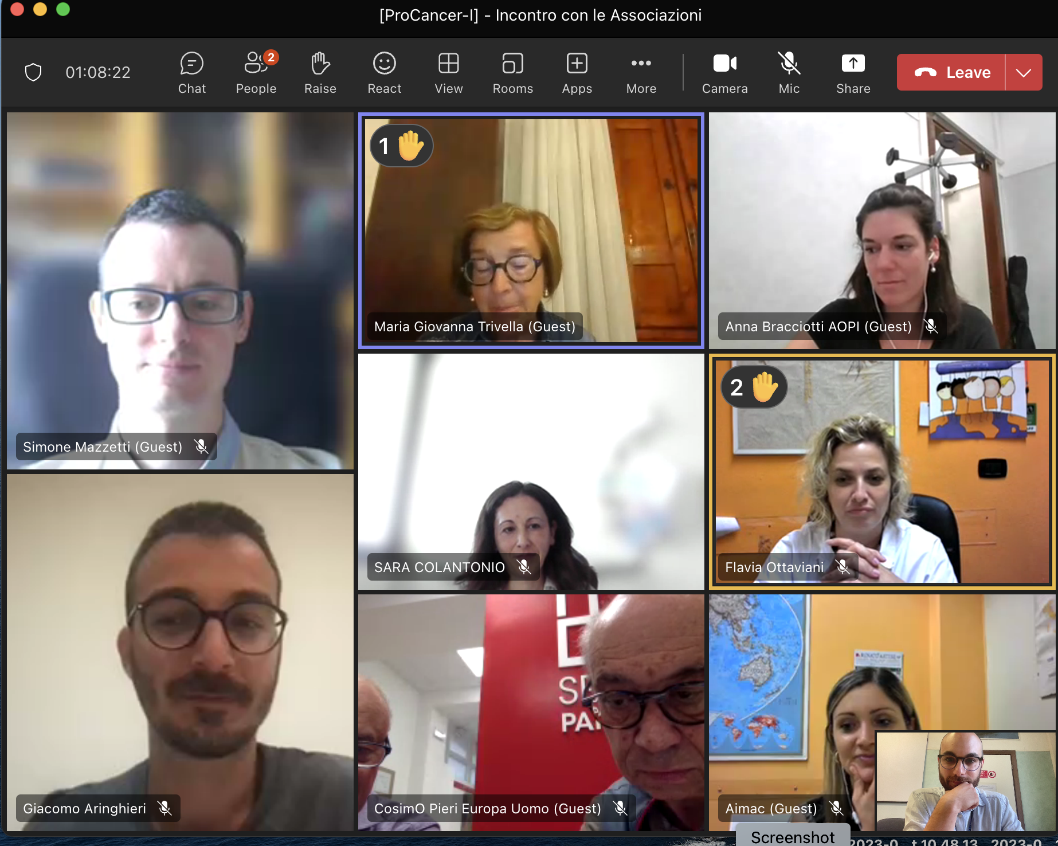
Task: Raise your hand with Raise button
Action: point(320,73)
